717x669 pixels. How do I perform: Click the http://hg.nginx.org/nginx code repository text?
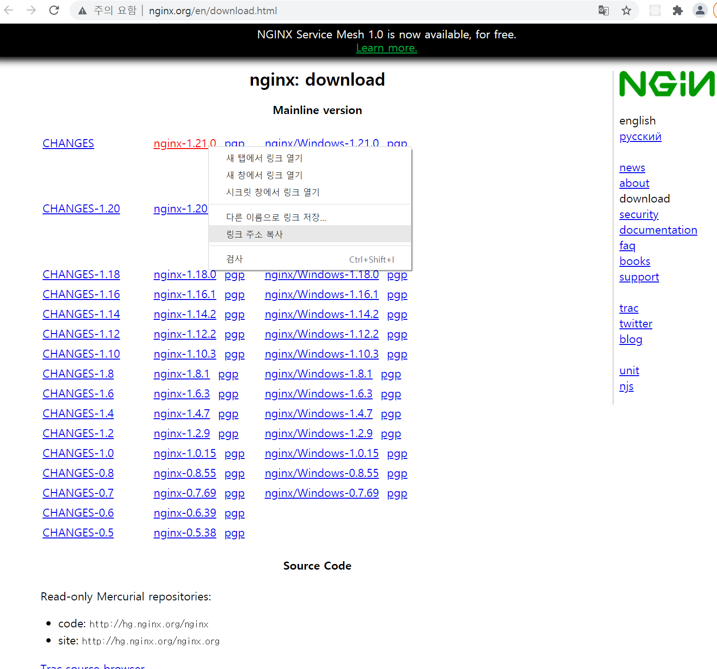[x=149, y=624]
